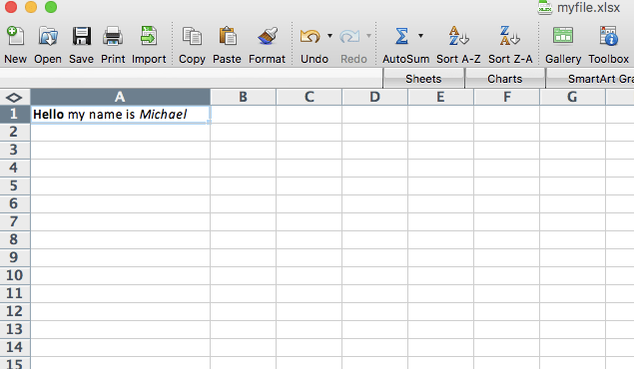Print the spreadsheet using printer icon
This screenshot has height=369, width=634.
[113, 36]
